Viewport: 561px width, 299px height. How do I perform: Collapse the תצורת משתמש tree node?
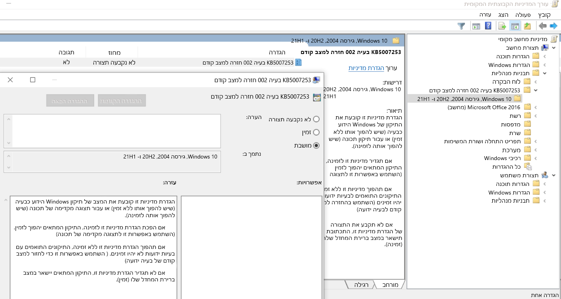click(x=554, y=175)
